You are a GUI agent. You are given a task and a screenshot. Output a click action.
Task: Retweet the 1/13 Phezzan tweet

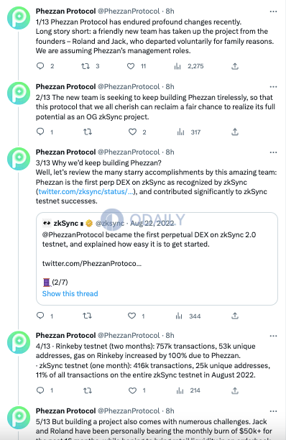click(86, 66)
